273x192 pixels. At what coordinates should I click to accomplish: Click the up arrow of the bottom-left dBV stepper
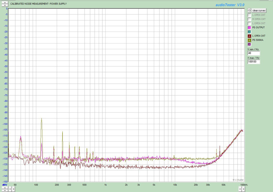click(x=5, y=187)
